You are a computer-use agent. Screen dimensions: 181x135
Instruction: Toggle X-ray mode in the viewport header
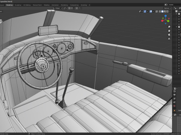[x=156, y=12]
